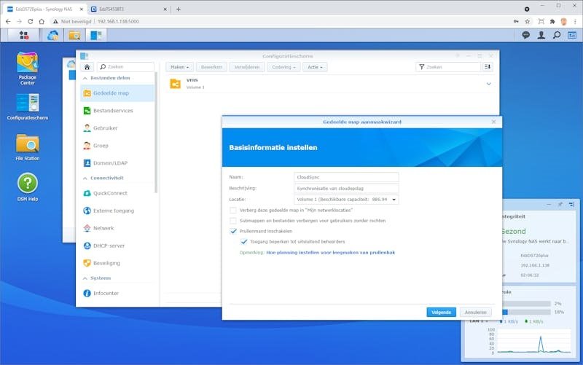Open Configuratiescherm desktop icon

[x=28, y=106]
